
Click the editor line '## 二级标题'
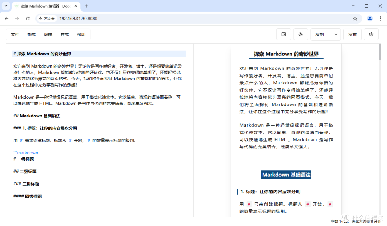(25, 171)
